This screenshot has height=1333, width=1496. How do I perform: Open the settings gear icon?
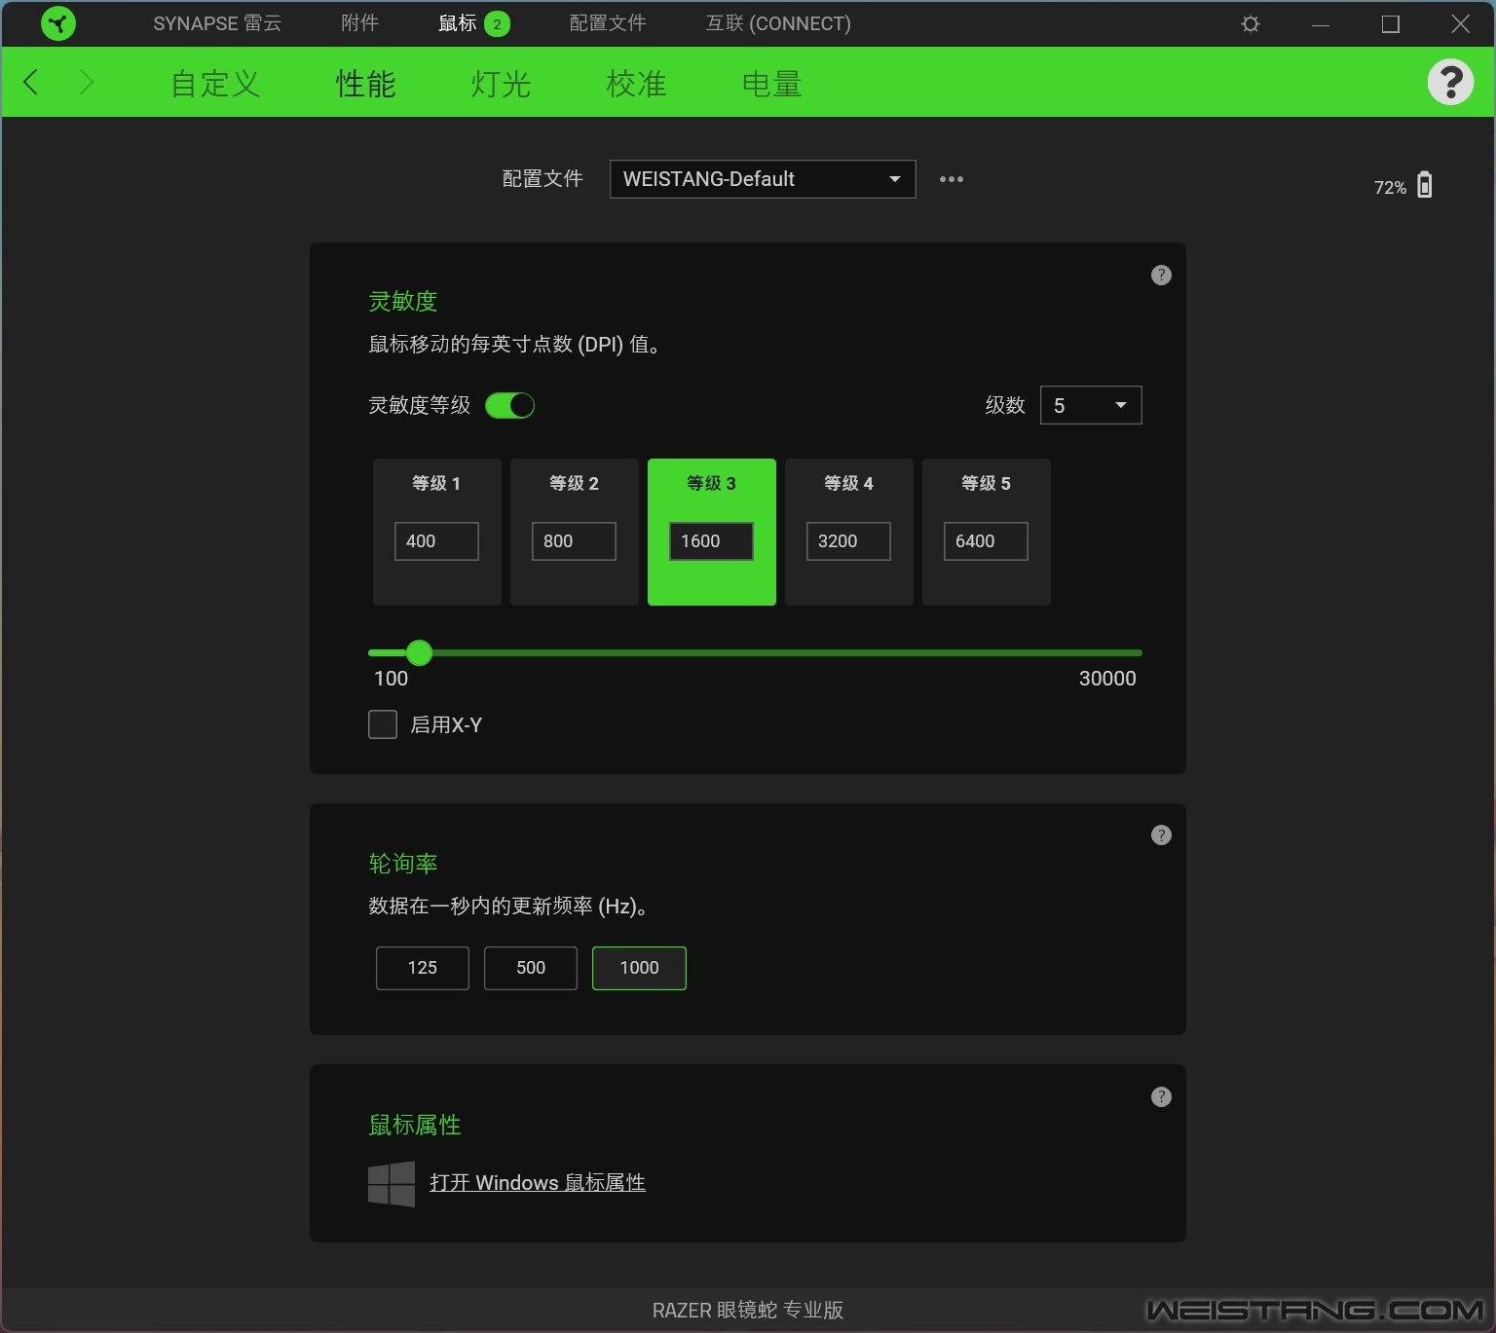point(1251,23)
